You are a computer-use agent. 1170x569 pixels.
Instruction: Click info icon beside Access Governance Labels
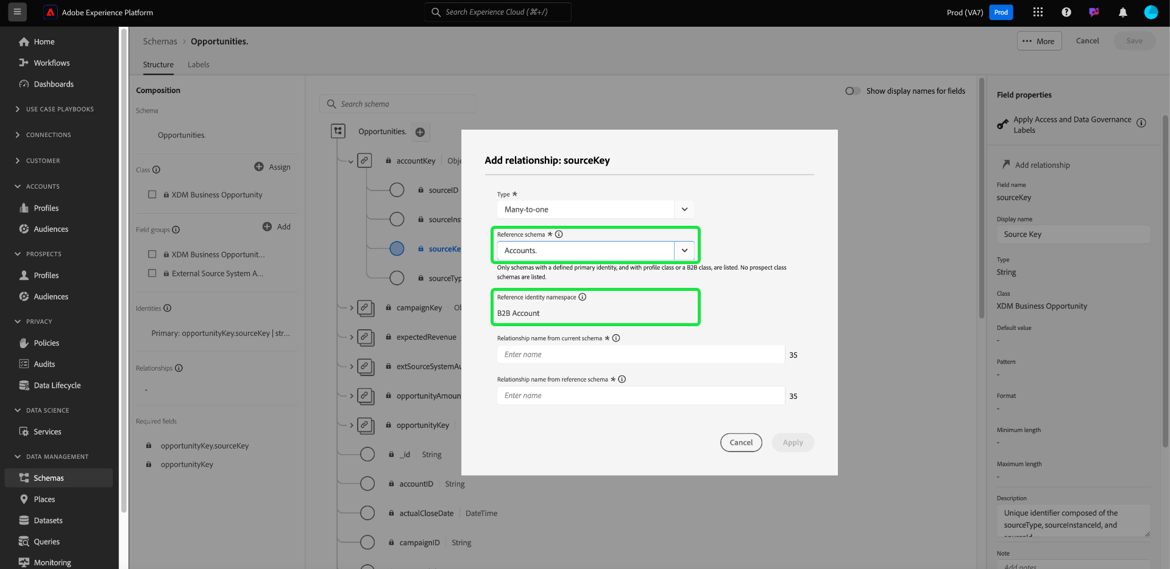1141,123
